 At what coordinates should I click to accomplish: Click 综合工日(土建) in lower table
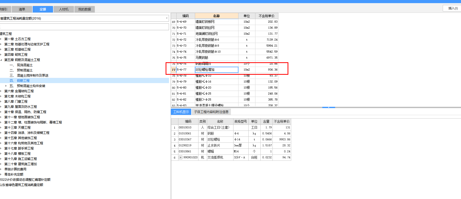pos(218,128)
